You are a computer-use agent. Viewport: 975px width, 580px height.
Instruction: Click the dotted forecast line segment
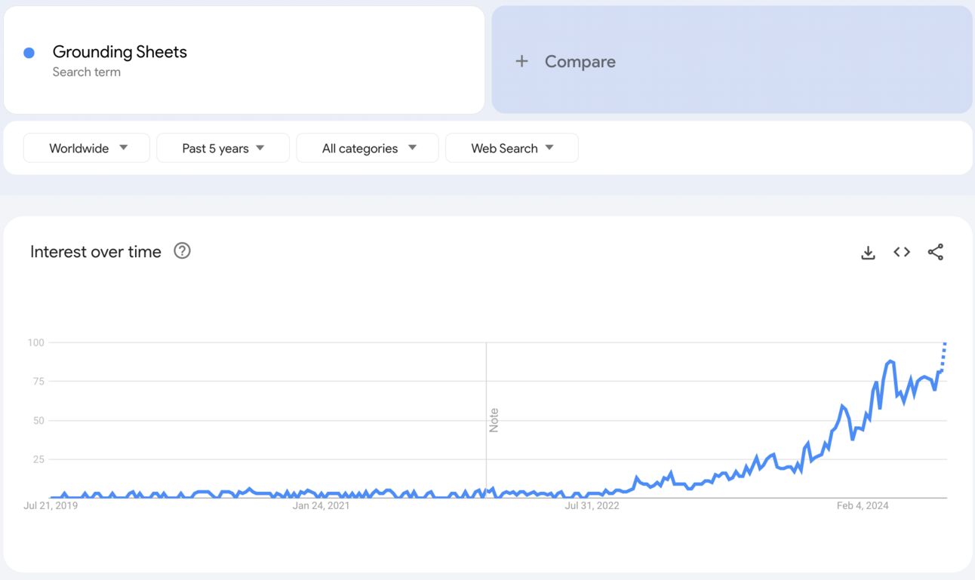tap(944, 354)
